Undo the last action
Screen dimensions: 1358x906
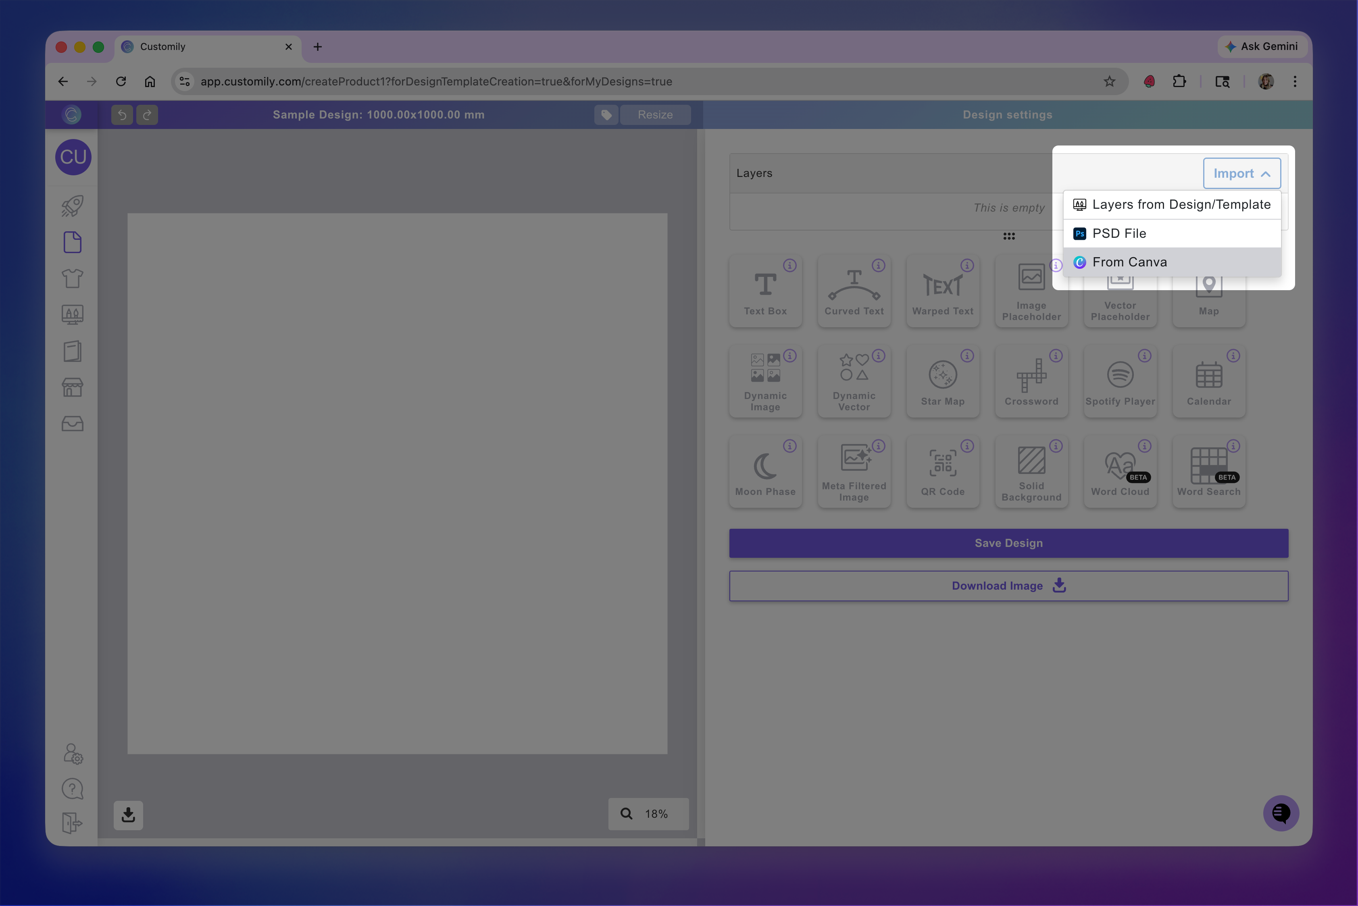click(122, 114)
